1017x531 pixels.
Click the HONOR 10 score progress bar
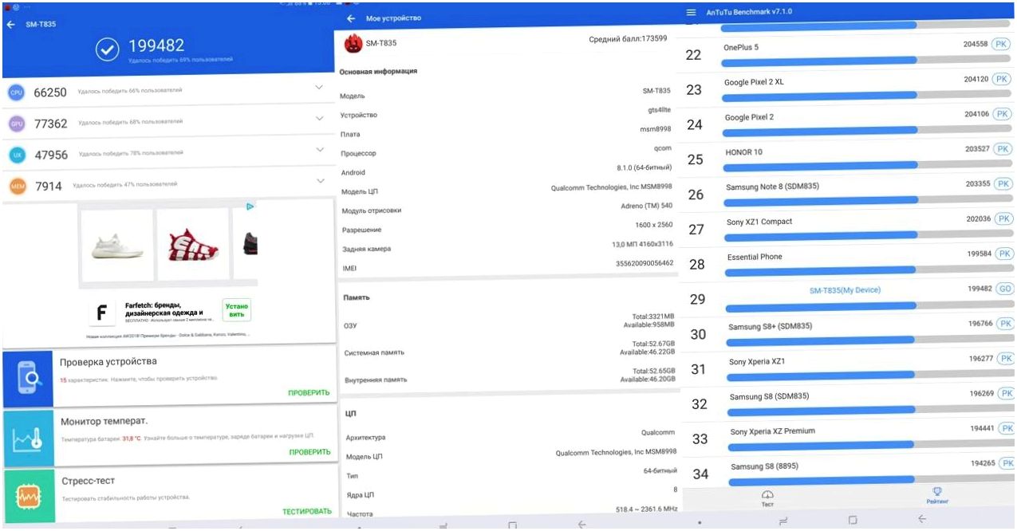[867, 166]
